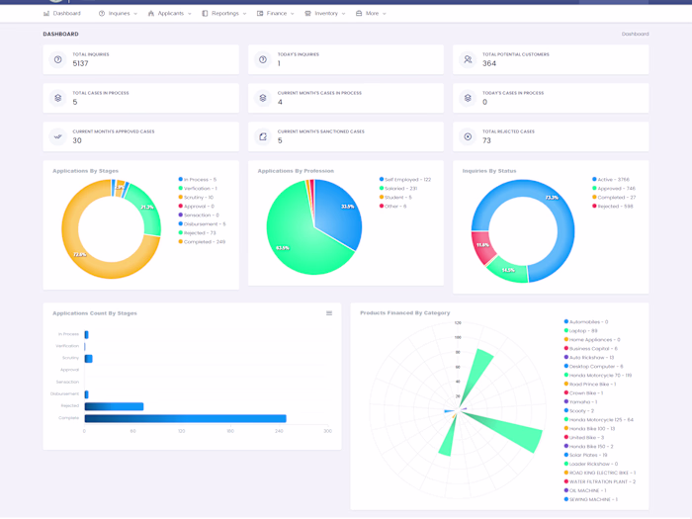
Task: Click the Reportings document icon in navbar
Action: pos(205,13)
